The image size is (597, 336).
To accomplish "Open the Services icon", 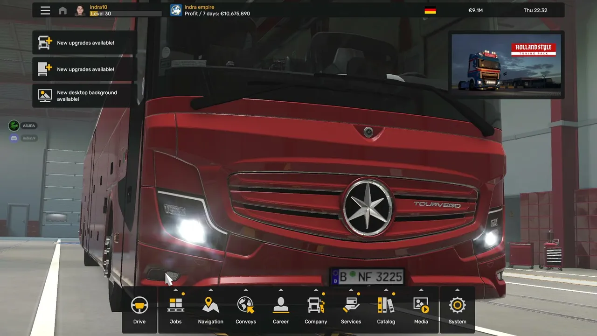I will [351, 305].
